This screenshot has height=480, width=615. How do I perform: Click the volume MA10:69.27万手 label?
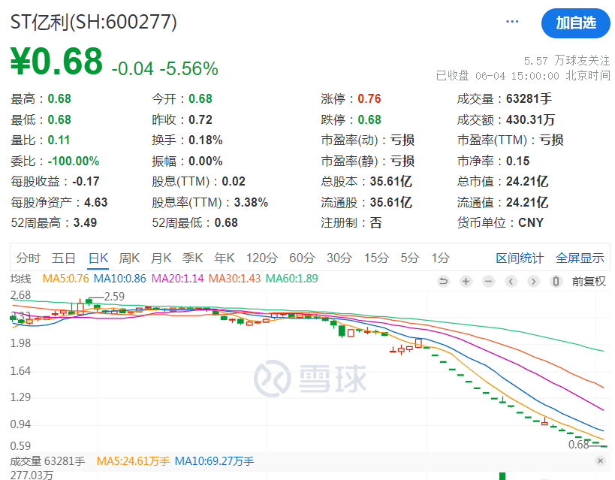click(x=214, y=460)
